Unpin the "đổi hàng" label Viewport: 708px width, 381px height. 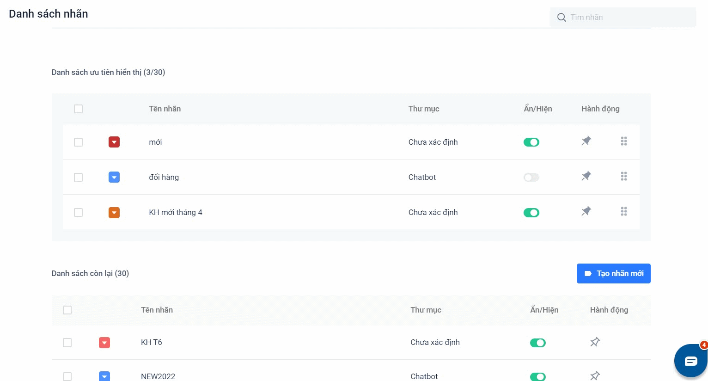click(586, 176)
